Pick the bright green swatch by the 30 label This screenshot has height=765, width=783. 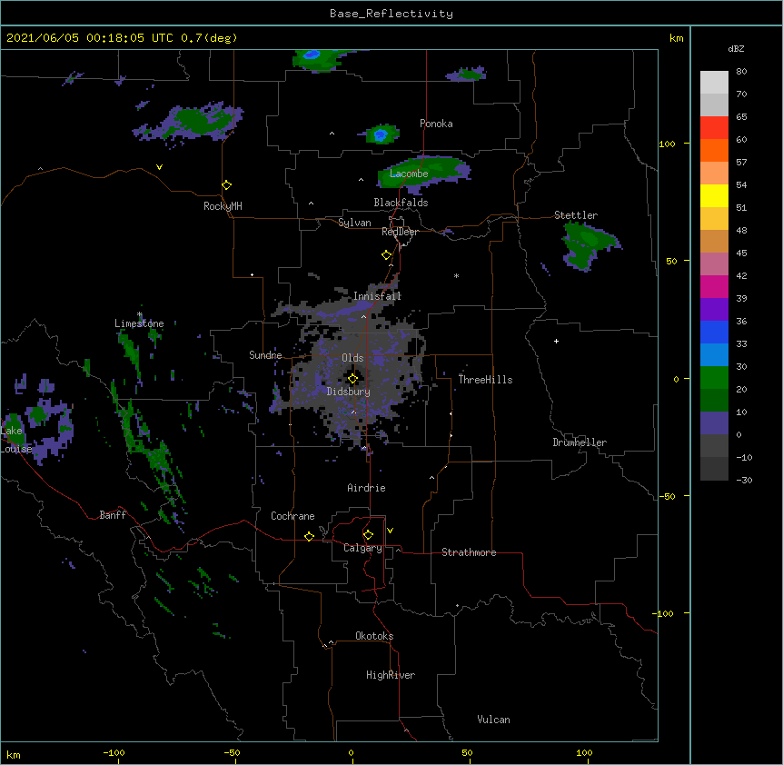(714, 378)
